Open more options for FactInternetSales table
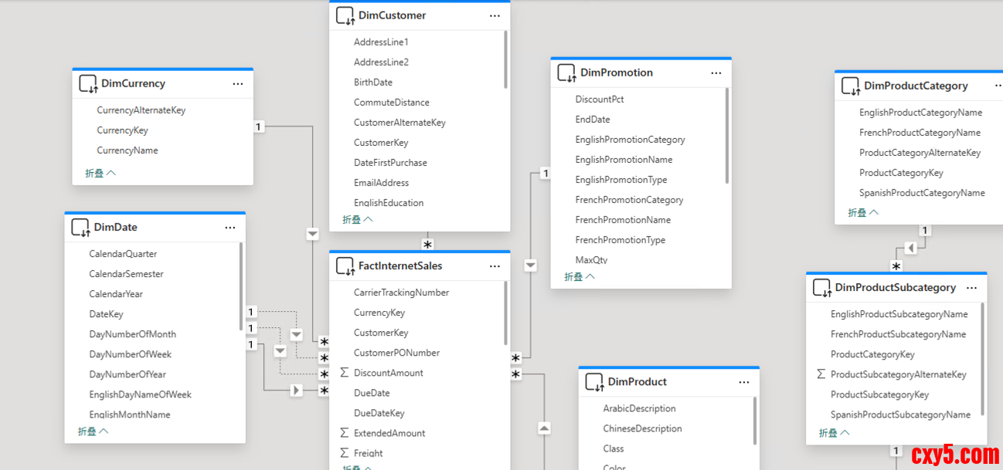1003x470 pixels. point(495,266)
